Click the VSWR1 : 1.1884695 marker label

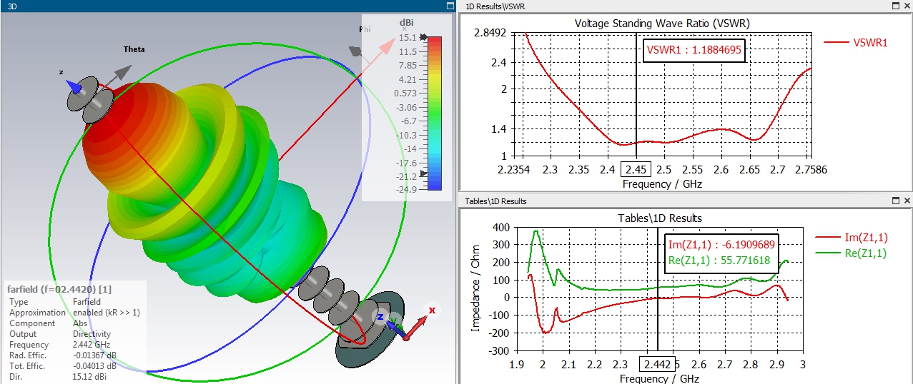pyautogui.click(x=694, y=50)
